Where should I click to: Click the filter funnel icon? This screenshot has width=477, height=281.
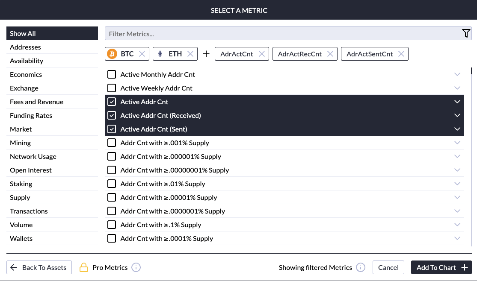coord(466,34)
